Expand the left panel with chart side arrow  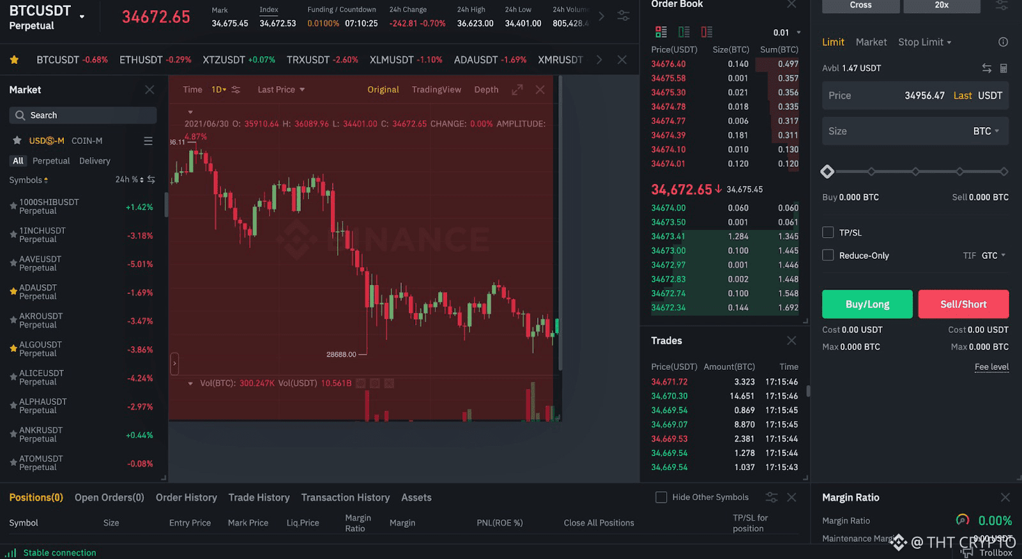(174, 364)
